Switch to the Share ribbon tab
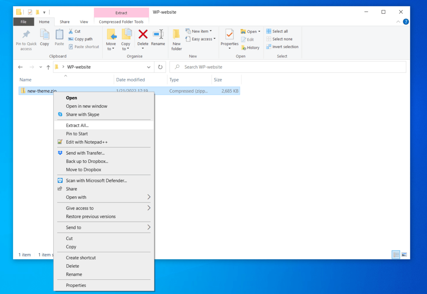Viewport: 427px width, 294px height. click(65, 21)
